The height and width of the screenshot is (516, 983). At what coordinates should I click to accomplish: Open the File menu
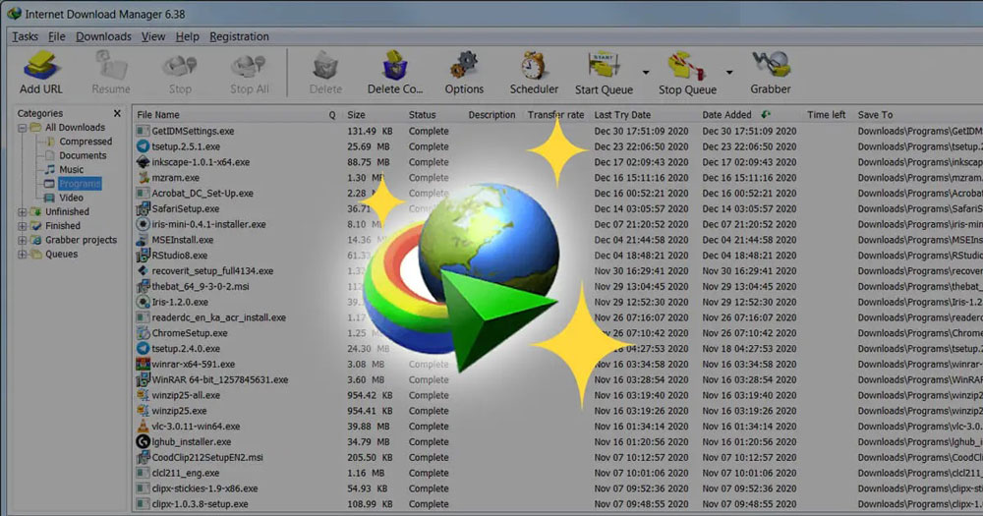(x=56, y=36)
